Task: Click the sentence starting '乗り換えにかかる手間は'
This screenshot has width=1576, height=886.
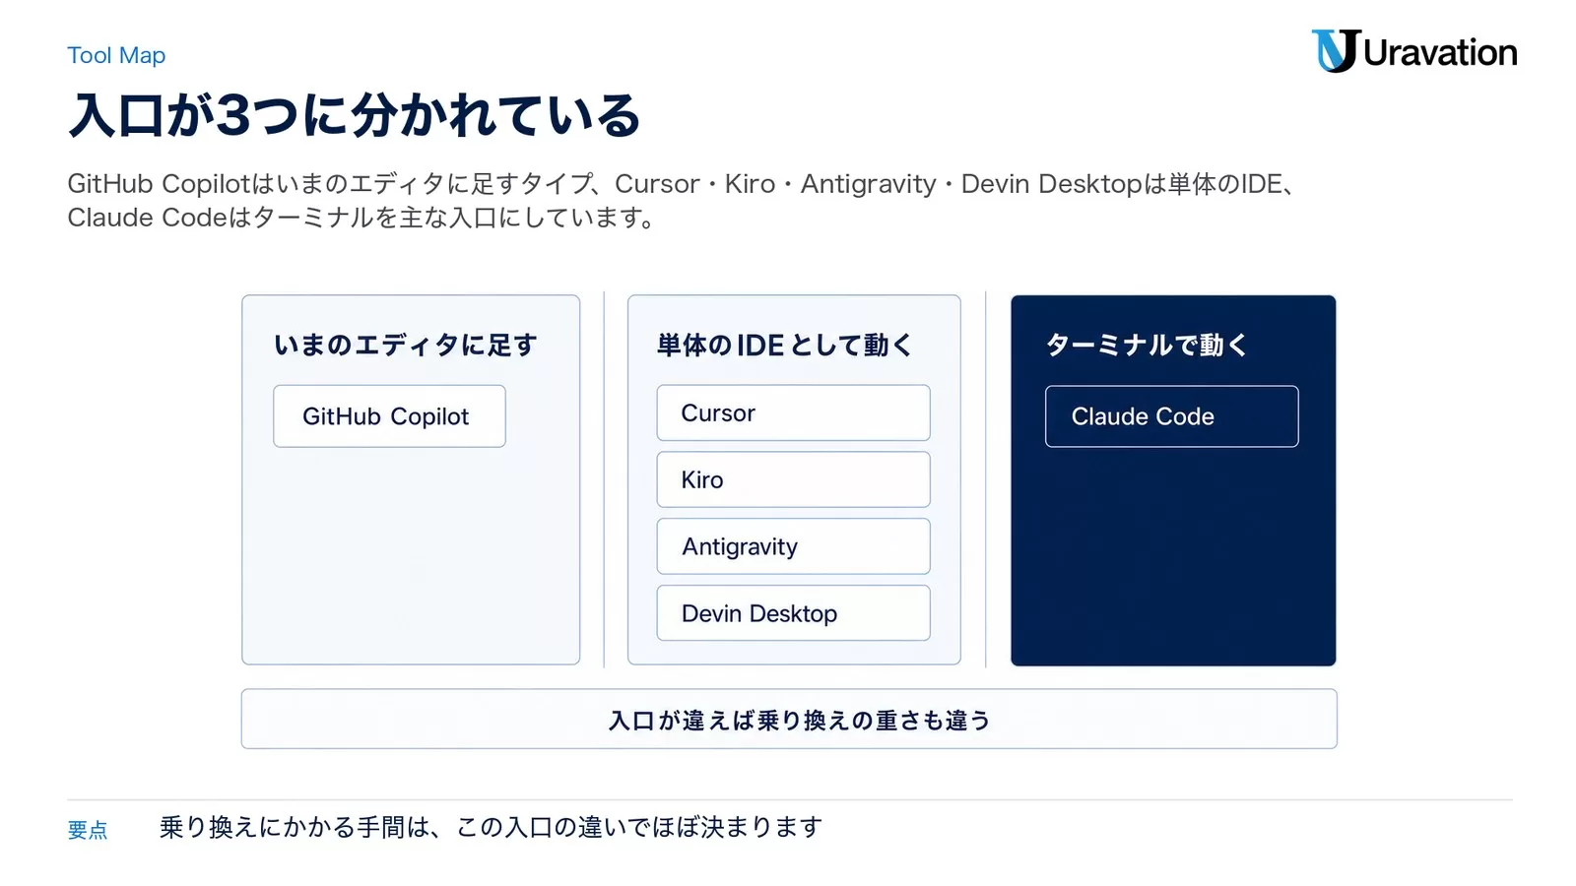Action: [491, 827]
